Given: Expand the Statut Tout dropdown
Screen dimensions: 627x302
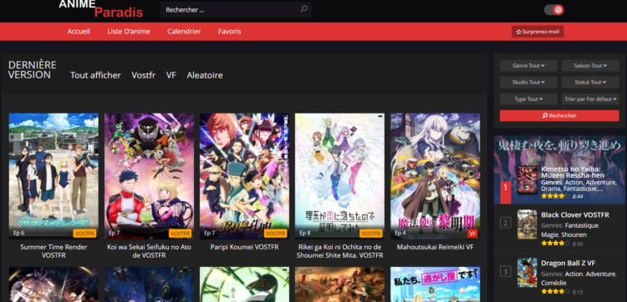Looking at the screenshot, I should [590, 83].
